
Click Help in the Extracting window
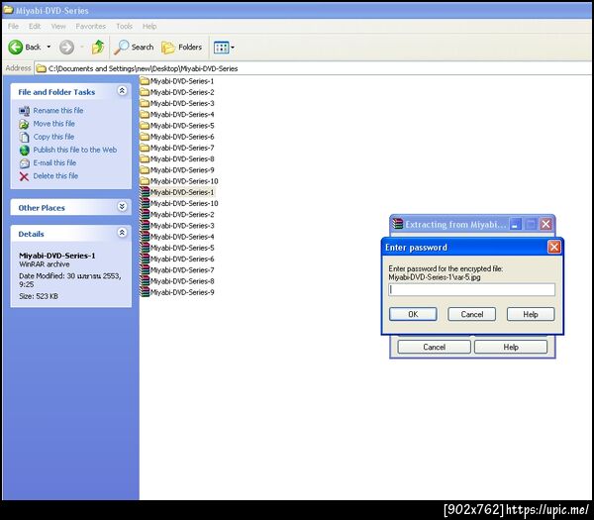tap(511, 347)
